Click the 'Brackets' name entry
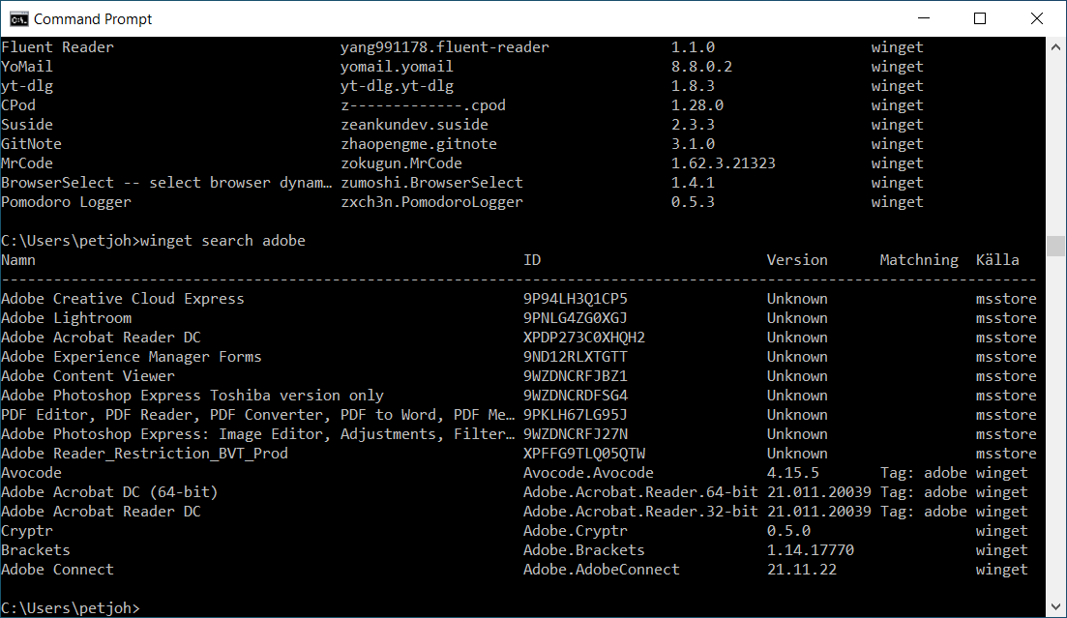This screenshot has height=618, width=1067. tap(36, 550)
